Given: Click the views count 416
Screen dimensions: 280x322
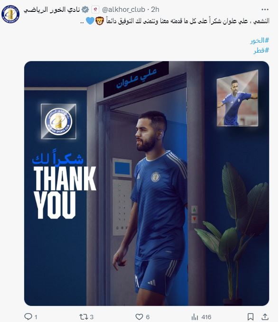Looking at the screenshot, I should click(x=206, y=317).
